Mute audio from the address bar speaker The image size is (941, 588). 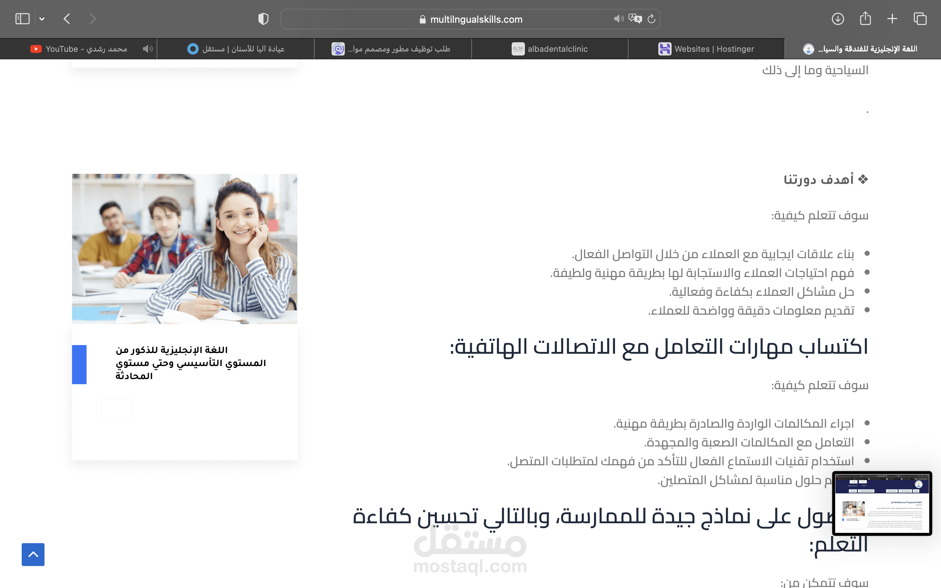[618, 19]
